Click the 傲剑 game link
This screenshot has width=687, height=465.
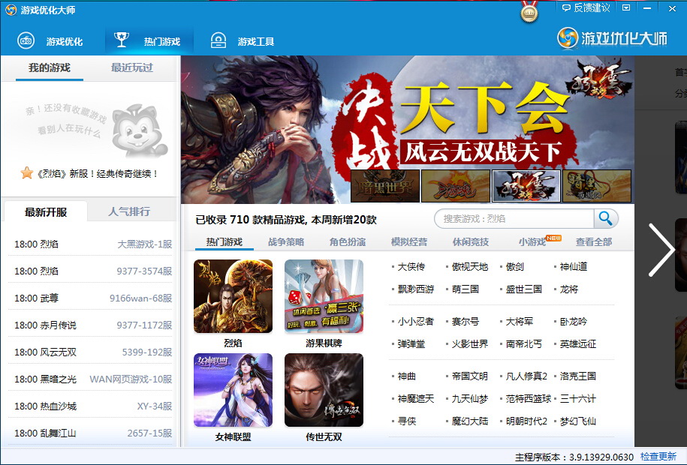515,267
